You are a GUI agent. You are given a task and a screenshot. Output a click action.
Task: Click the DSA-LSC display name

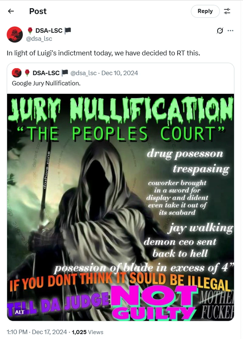(x=49, y=31)
